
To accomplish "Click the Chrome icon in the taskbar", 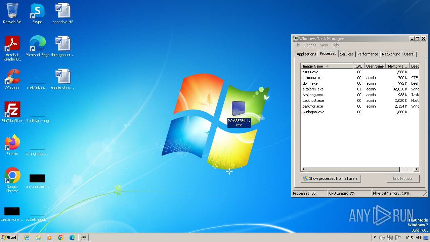I will (x=61, y=238).
